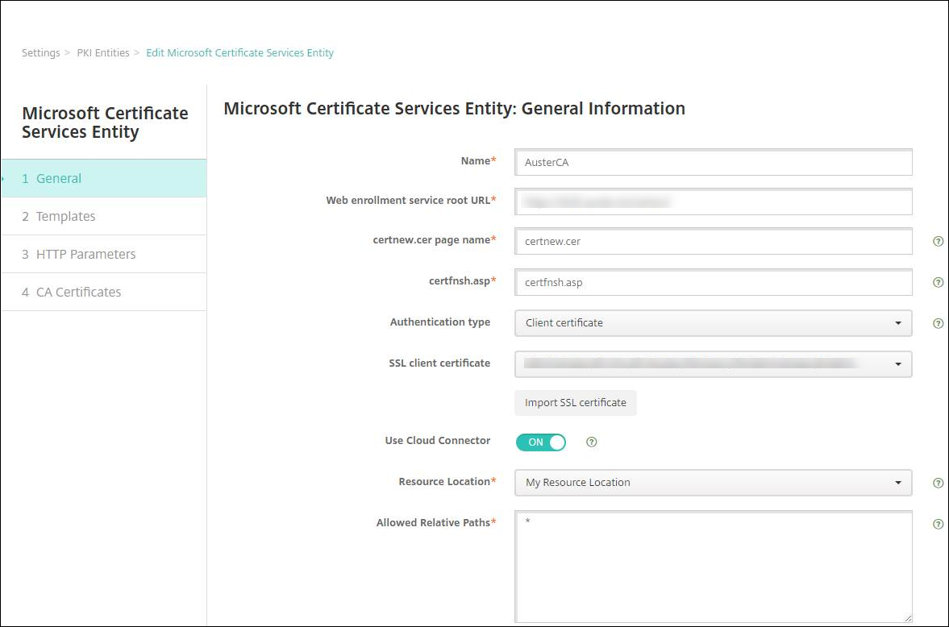Focus the Web enrollment service root URL field
The image size is (949, 627).
coord(713,201)
